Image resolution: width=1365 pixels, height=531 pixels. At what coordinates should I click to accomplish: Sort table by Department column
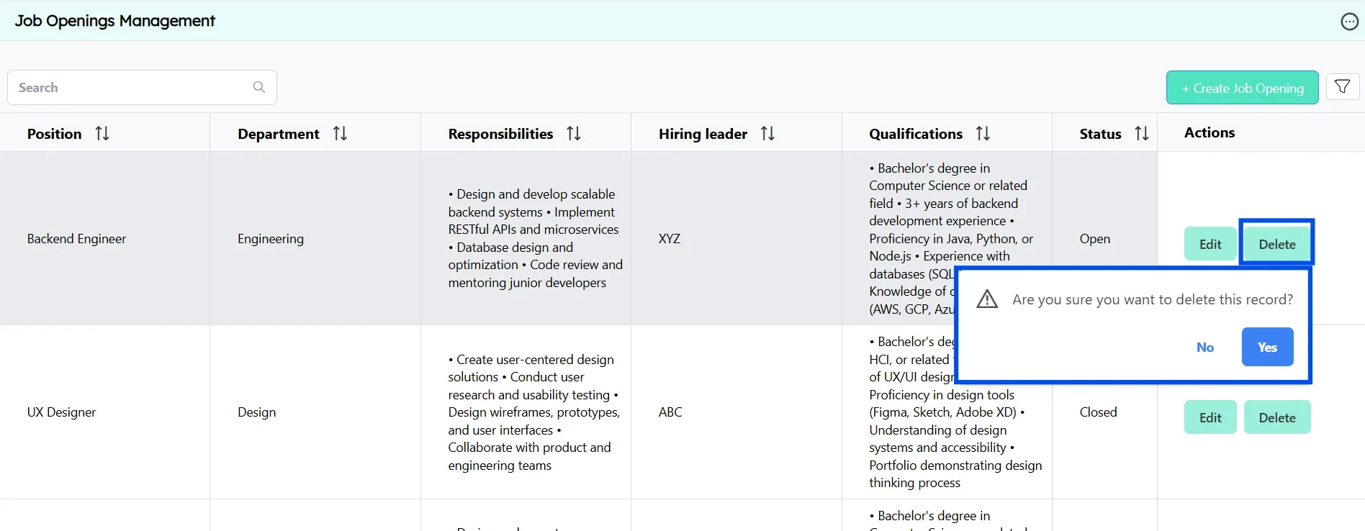340,133
